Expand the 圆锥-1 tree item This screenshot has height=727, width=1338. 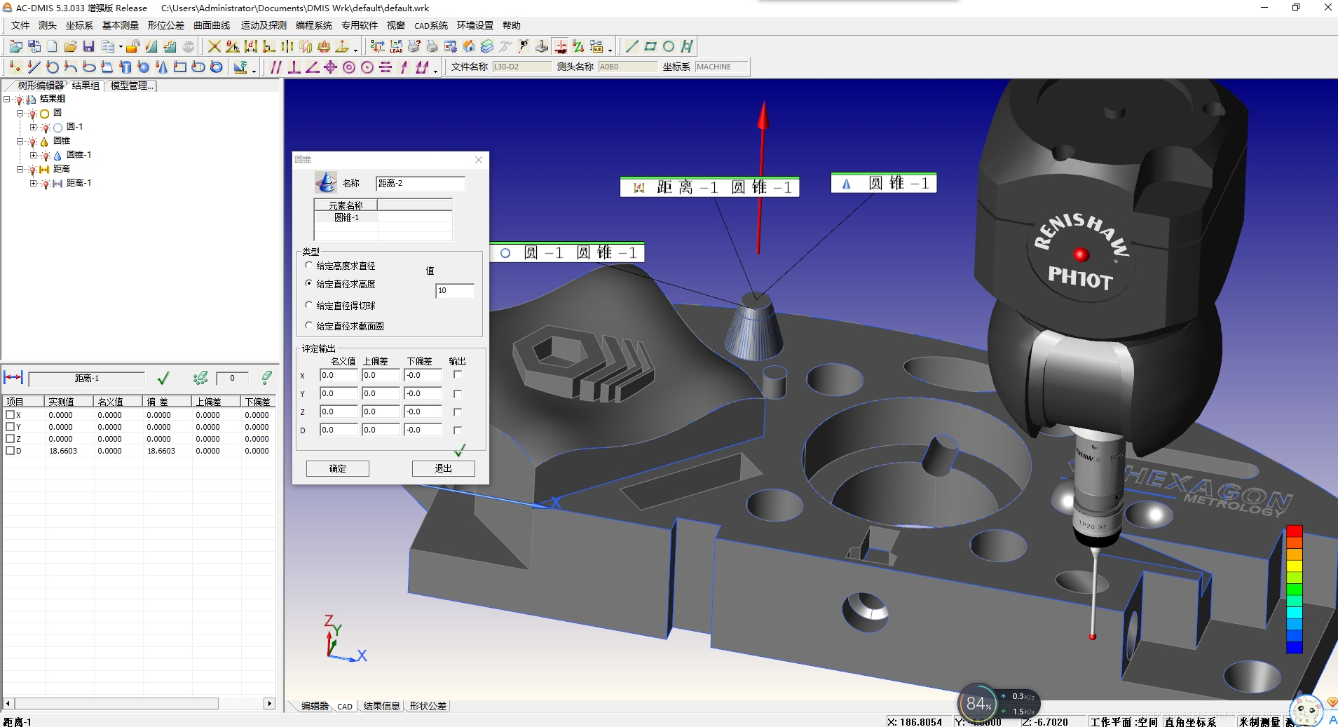point(33,155)
